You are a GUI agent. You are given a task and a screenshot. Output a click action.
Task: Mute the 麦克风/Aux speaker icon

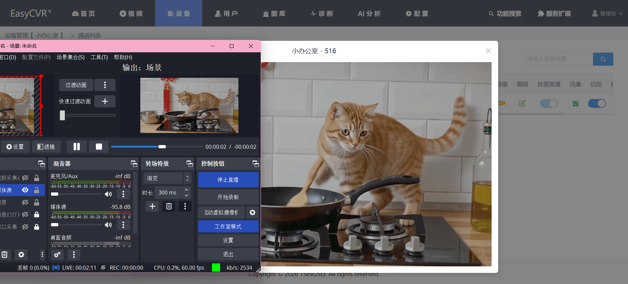click(x=108, y=194)
